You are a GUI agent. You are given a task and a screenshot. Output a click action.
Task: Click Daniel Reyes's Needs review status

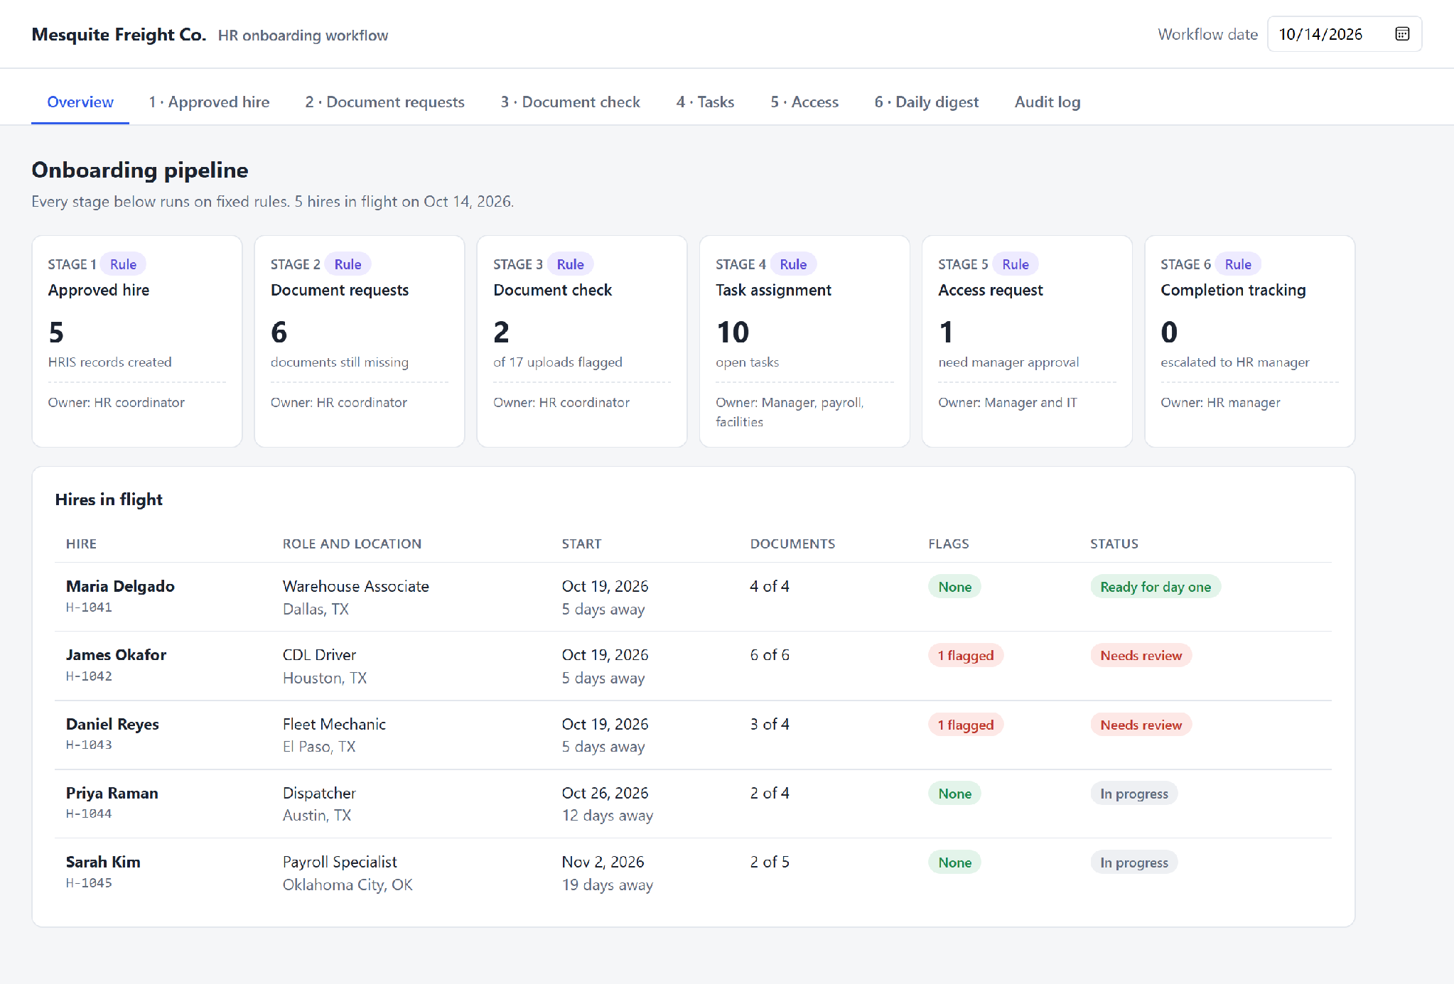coord(1141,725)
